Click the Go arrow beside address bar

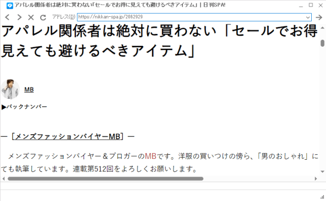(319, 17)
